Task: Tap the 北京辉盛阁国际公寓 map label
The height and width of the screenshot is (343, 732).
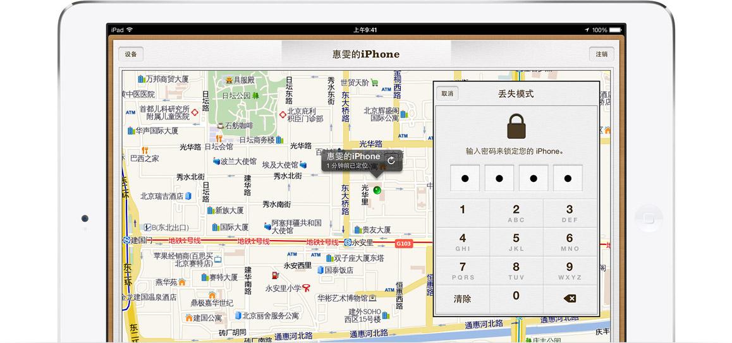Action: click(x=381, y=114)
